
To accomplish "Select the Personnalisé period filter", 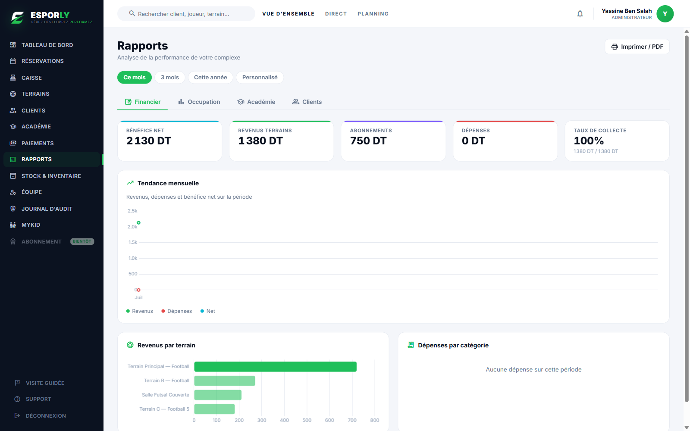I will tap(260, 78).
